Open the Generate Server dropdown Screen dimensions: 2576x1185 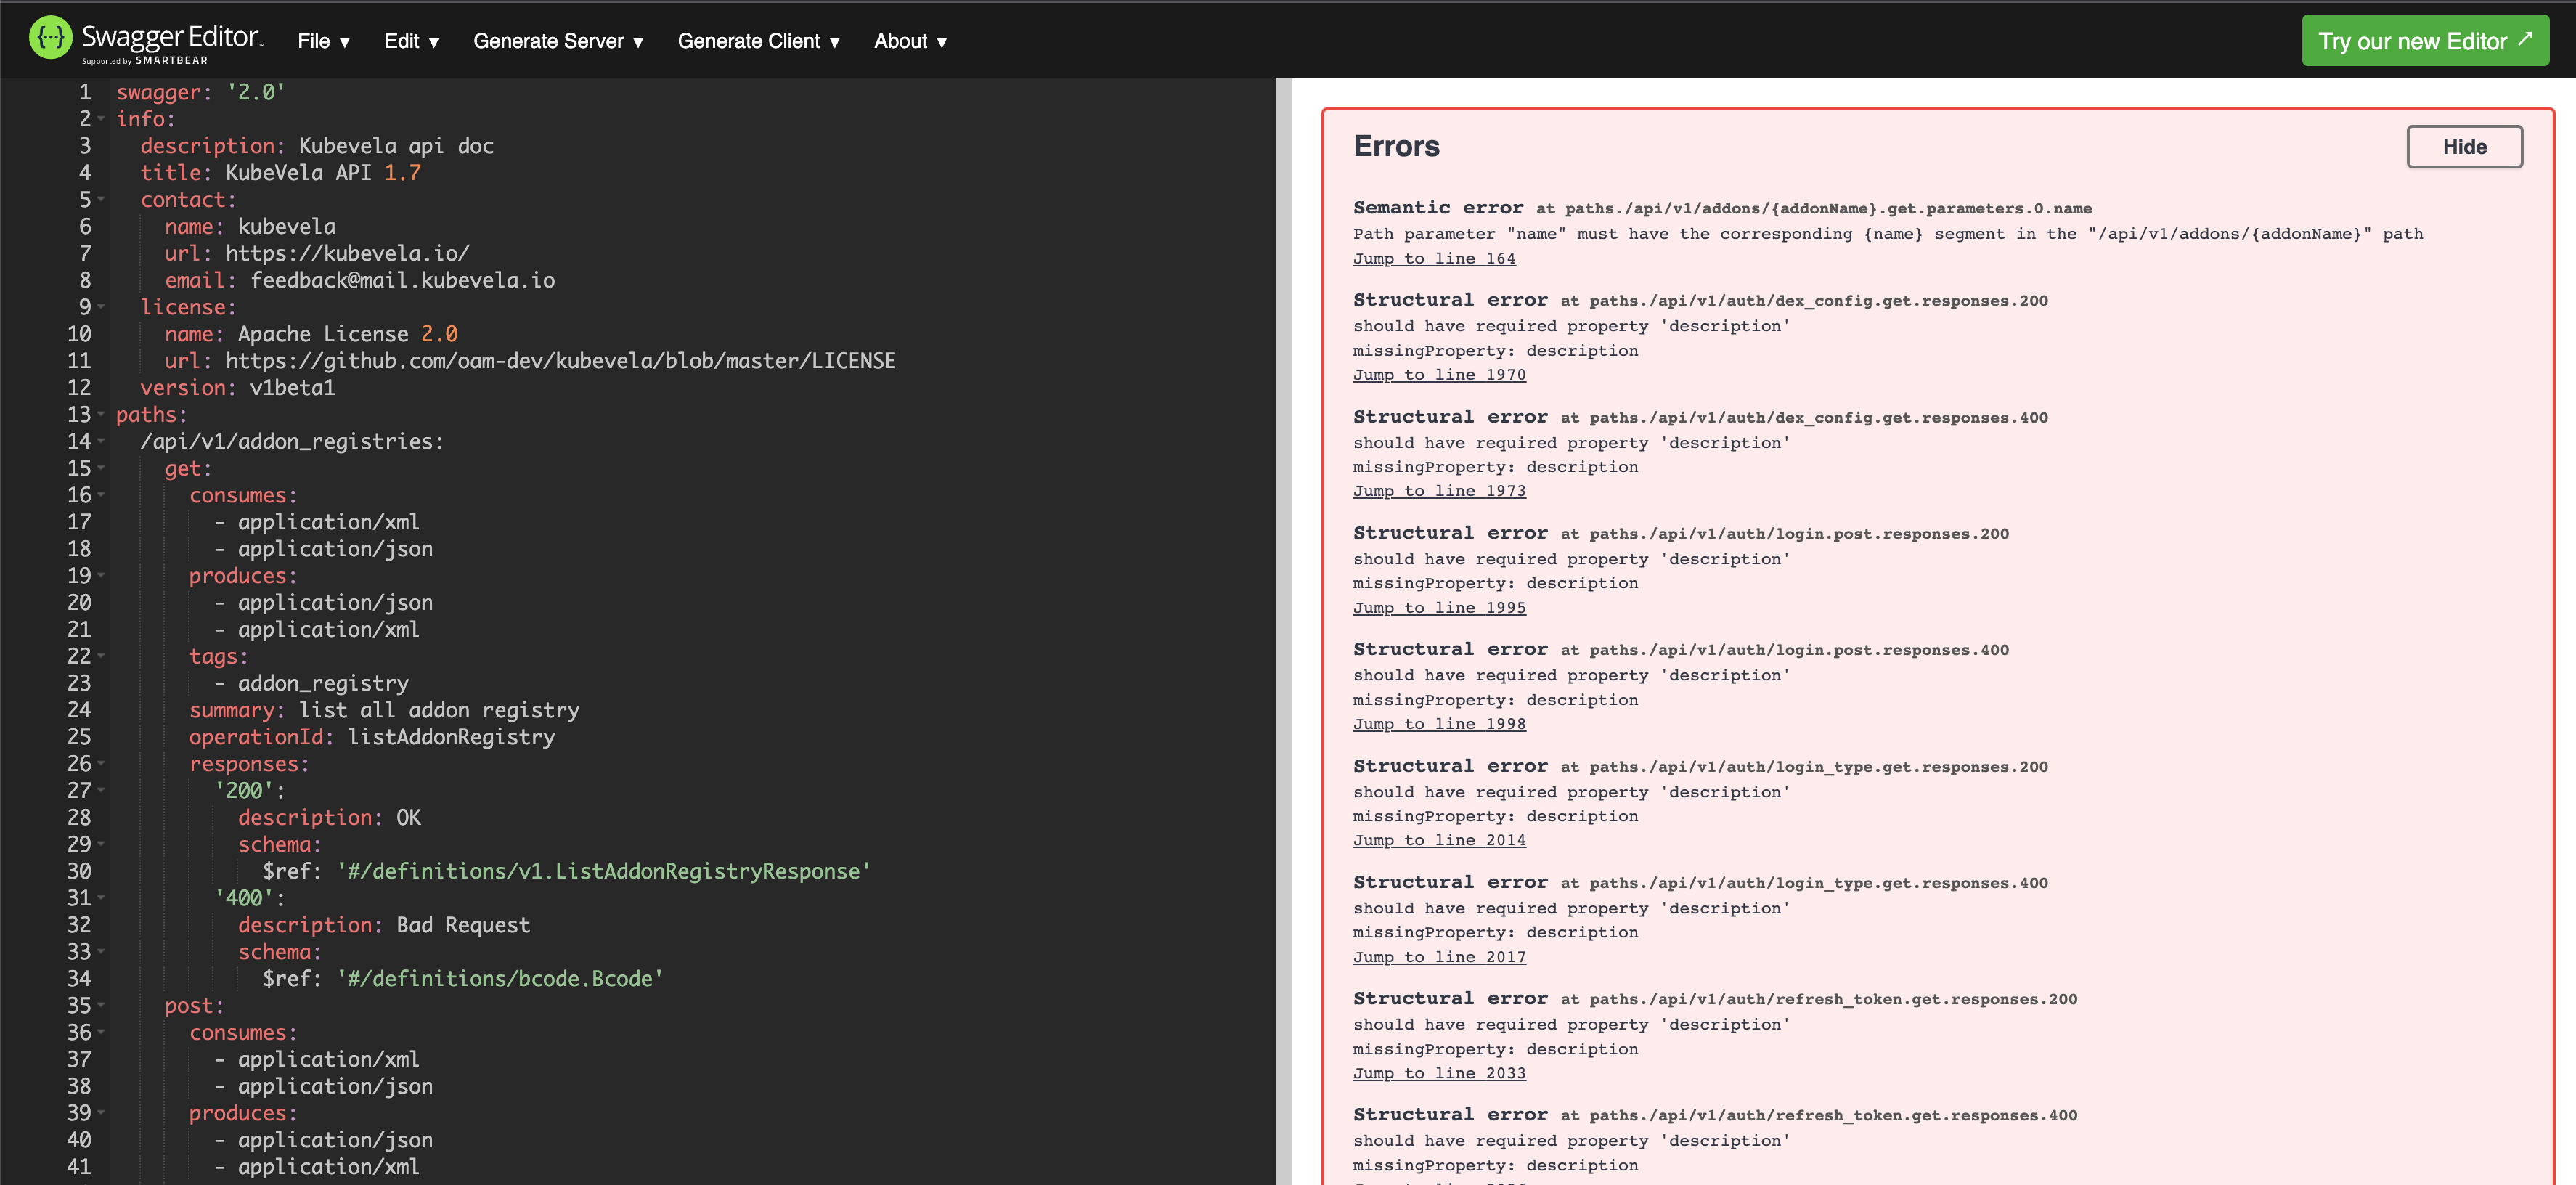[x=558, y=41]
